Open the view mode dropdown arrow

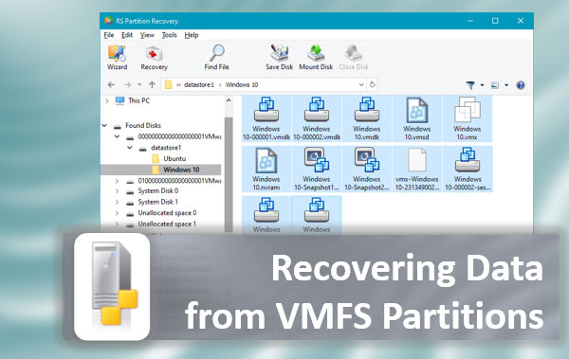(x=506, y=85)
